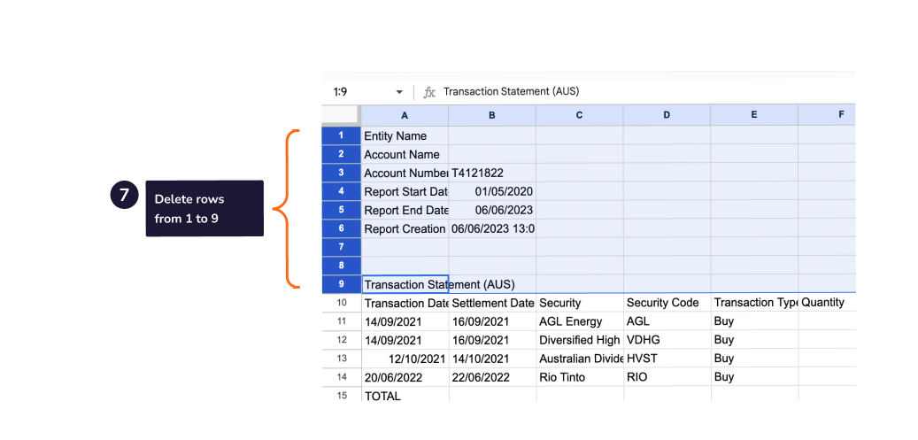Image resolution: width=918 pixels, height=440 pixels.
Task: Select column B header
Action: [x=492, y=115]
